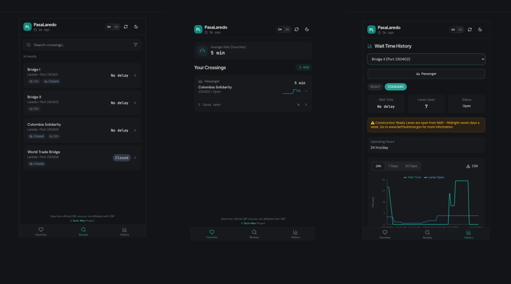The height and width of the screenshot is (284, 511).
Task: Toggle dark mode moon icon on the Your Crossings screen
Action: 307,30
